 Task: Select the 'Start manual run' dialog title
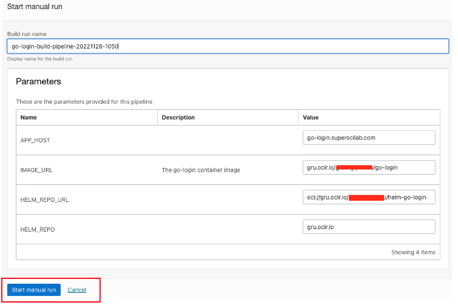click(x=35, y=7)
